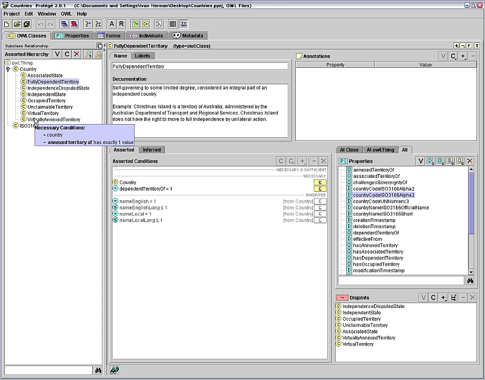Click the Open Project folder icon
Screen dimensions: 485x380
point(17,24)
